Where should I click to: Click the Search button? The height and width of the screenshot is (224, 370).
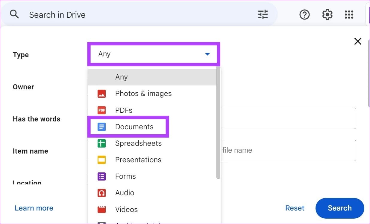(x=340, y=208)
